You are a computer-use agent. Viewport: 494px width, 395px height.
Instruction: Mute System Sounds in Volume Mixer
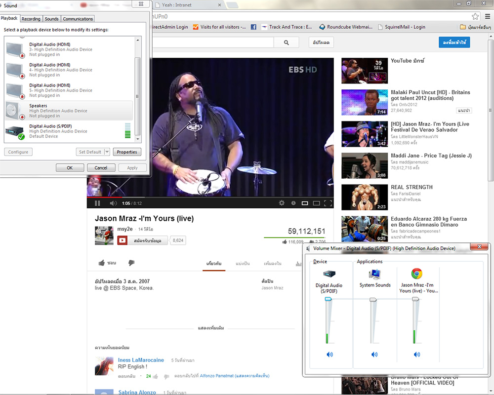click(374, 355)
